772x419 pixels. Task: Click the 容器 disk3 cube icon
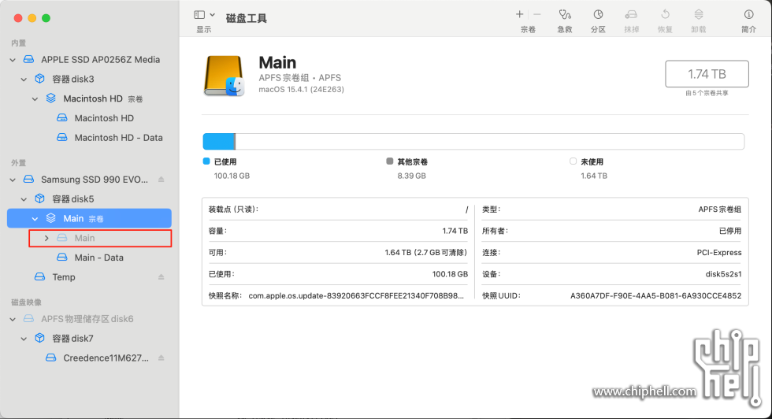40,79
